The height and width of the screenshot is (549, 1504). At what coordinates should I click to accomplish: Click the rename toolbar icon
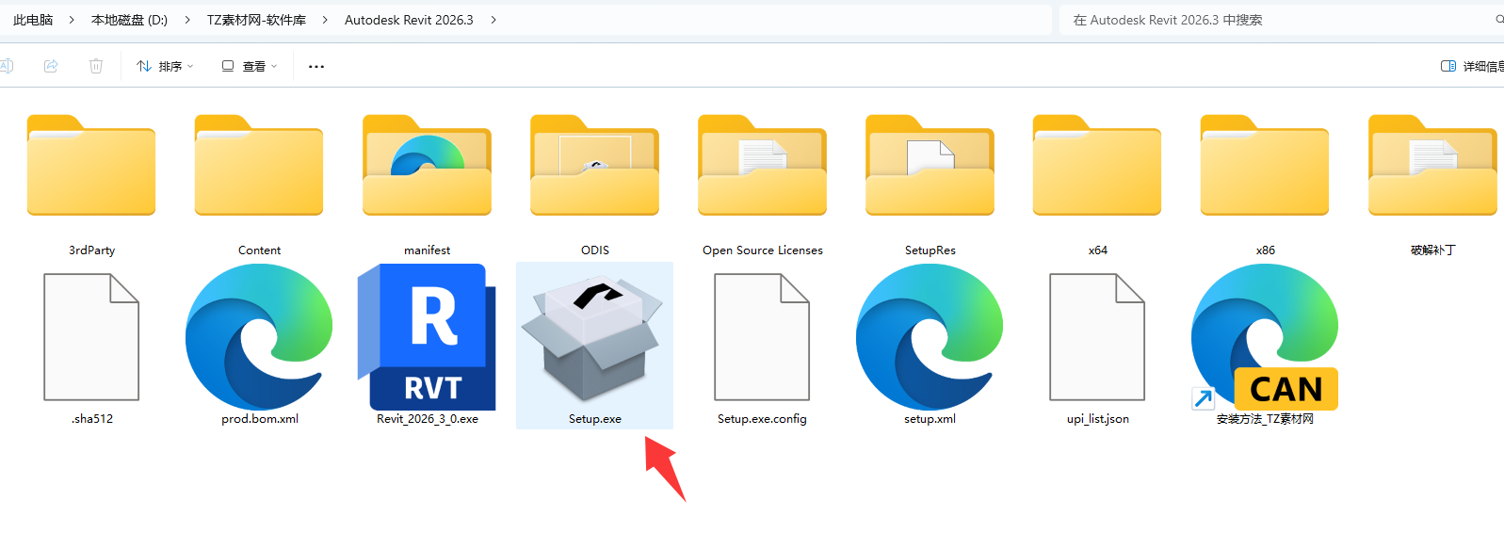click(6, 66)
